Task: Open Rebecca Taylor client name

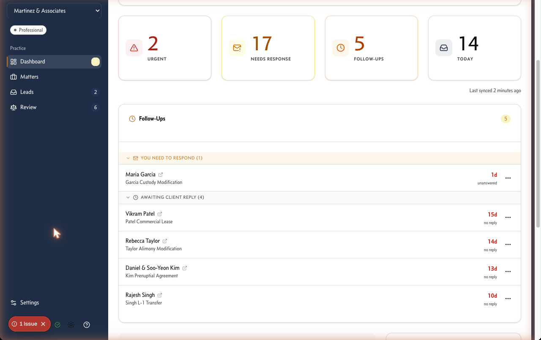Action: pyautogui.click(x=142, y=241)
